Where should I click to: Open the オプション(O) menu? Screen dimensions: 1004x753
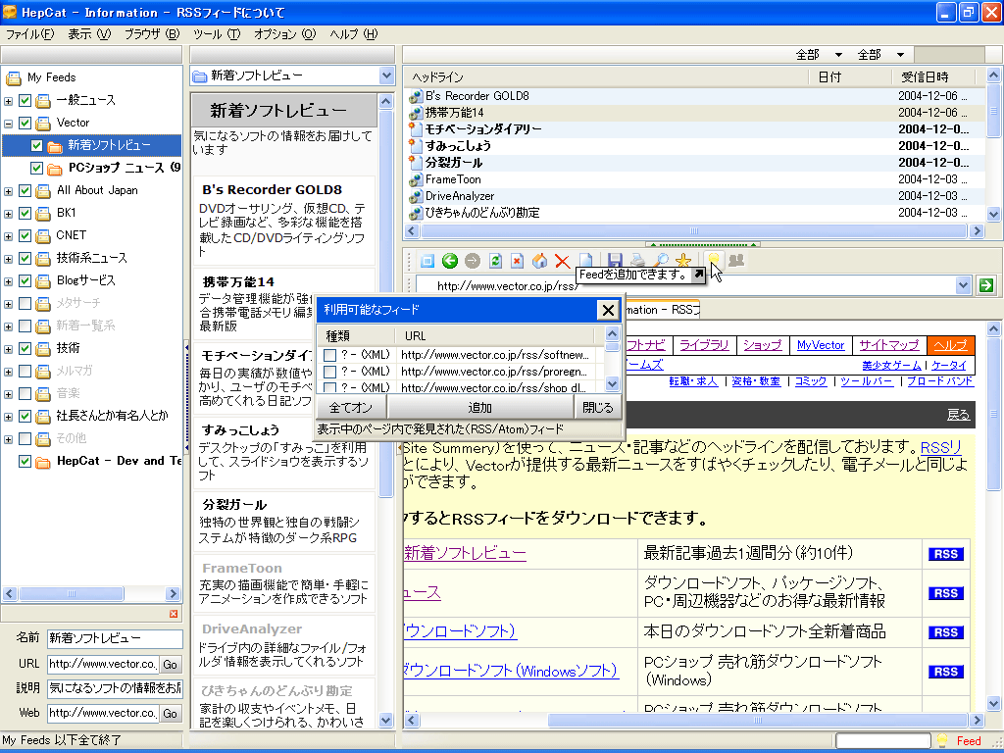coord(285,34)
